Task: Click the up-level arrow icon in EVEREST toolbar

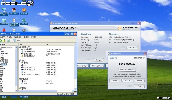Action: tap(4, 41)
